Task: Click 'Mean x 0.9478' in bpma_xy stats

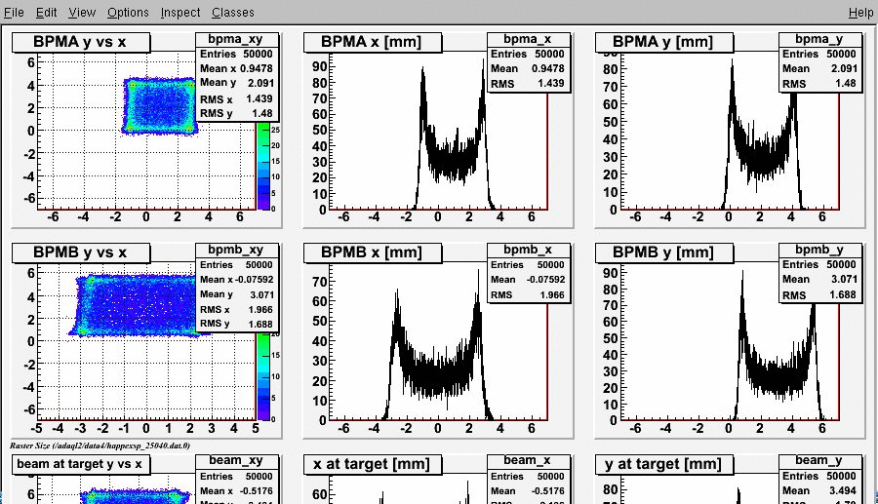Action: pyautogui.click(x=236, y=68)
